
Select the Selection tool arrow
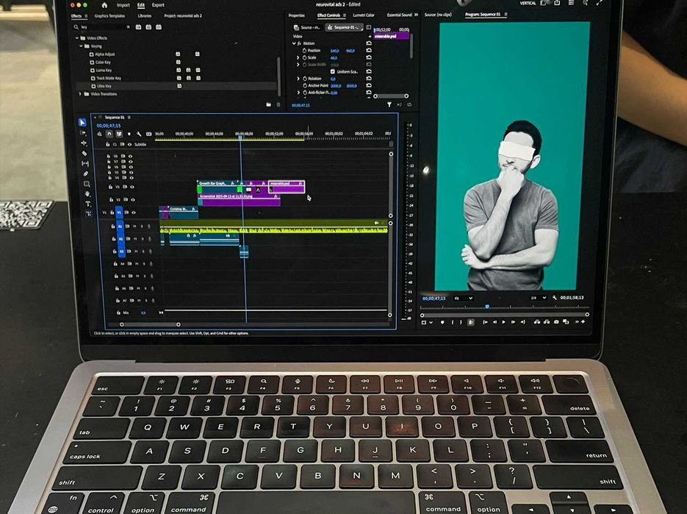pos(82,122)
